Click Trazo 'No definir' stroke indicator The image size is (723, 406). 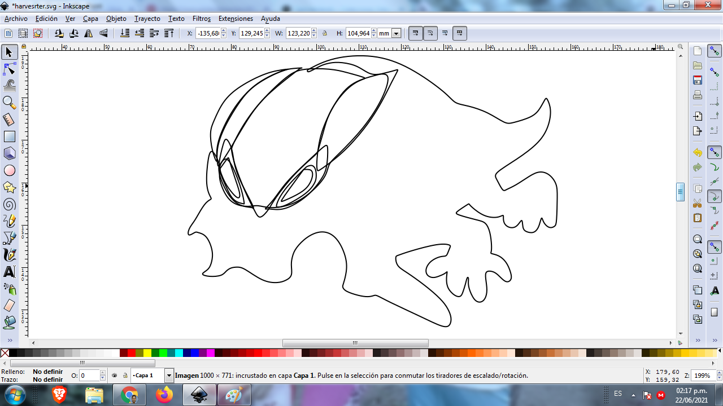point(47,379)
